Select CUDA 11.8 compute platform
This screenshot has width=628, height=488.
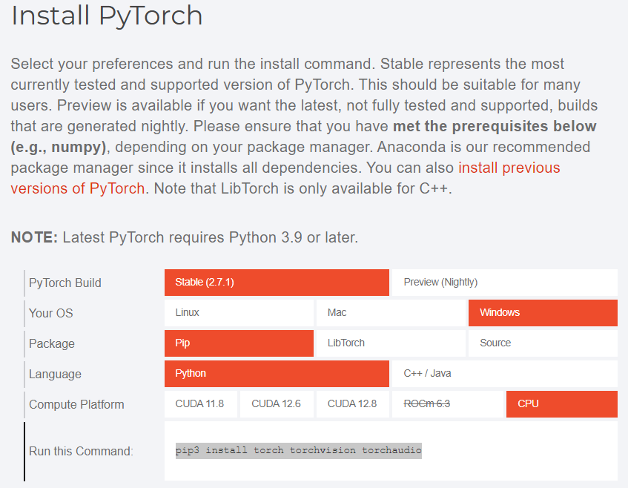point(201,404)
